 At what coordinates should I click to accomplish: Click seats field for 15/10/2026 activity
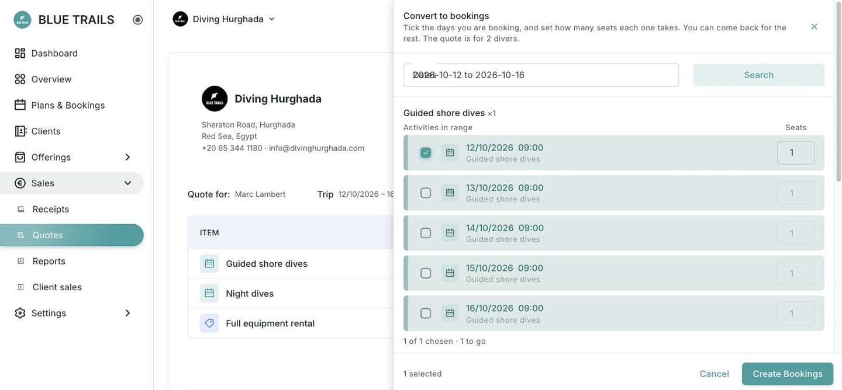pyautogui.click(x=796, y=273)
